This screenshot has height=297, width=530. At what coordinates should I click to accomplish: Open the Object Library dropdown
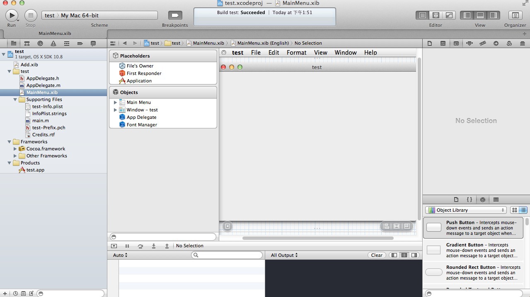(x=466, y=210)
